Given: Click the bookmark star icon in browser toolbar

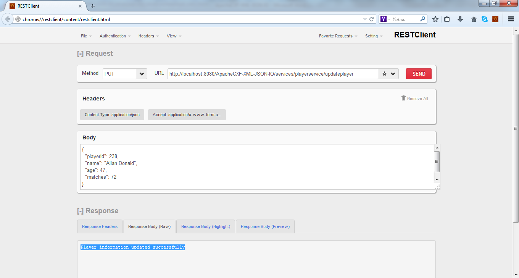Looking at the screenshot, I should (x=435, y=19).
